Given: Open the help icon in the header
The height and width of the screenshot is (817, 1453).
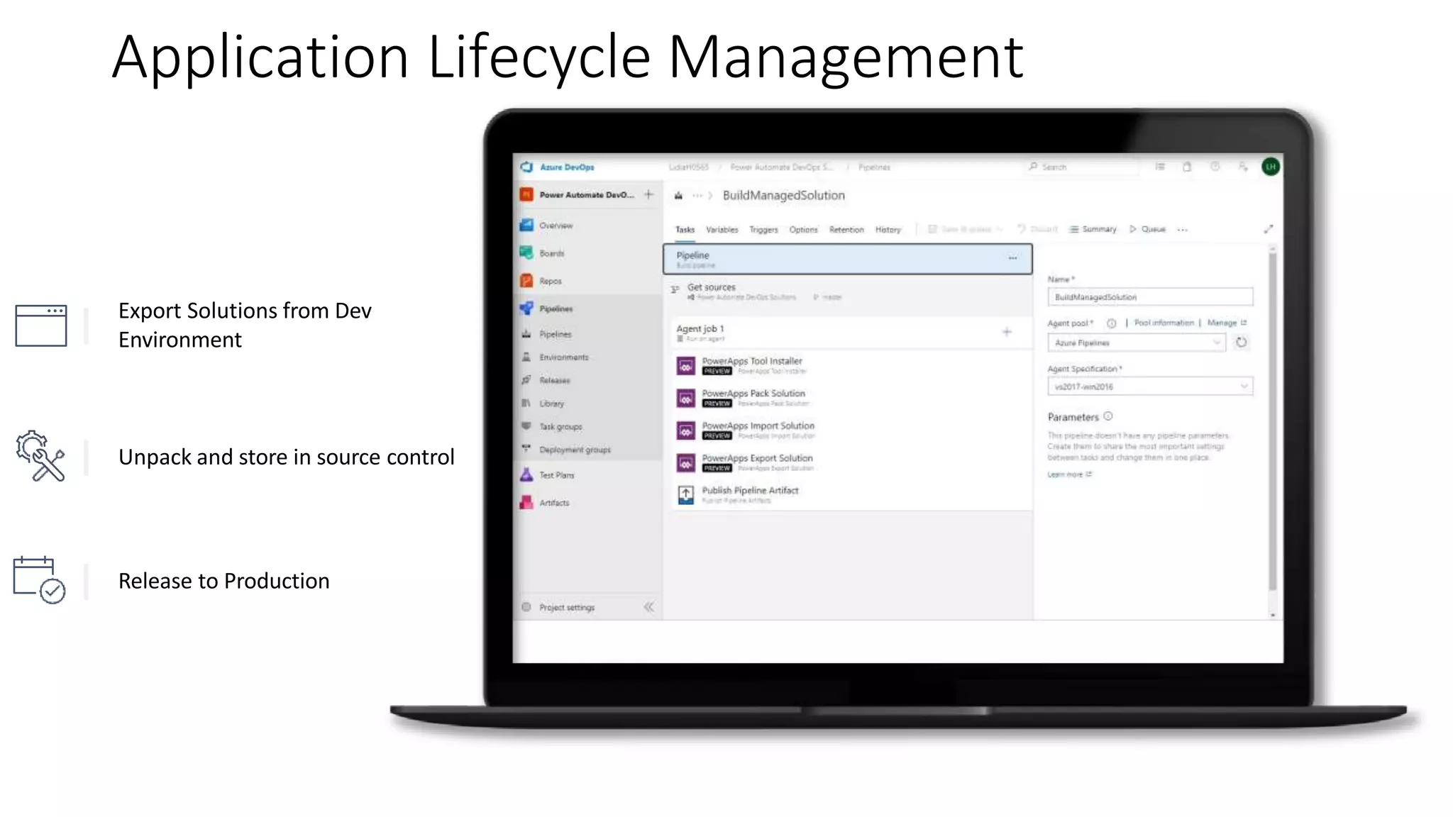Looking at the screenshot, I should point(1215,167).
